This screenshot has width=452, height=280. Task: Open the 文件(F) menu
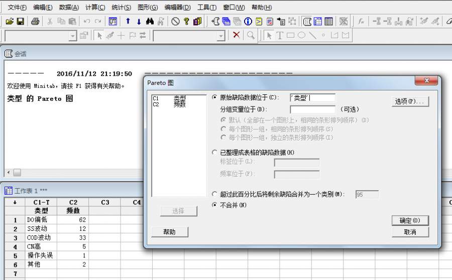click(x=17, y=8)
